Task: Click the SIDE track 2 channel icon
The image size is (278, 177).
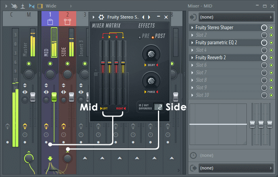Action: click(x=67, y=23)
